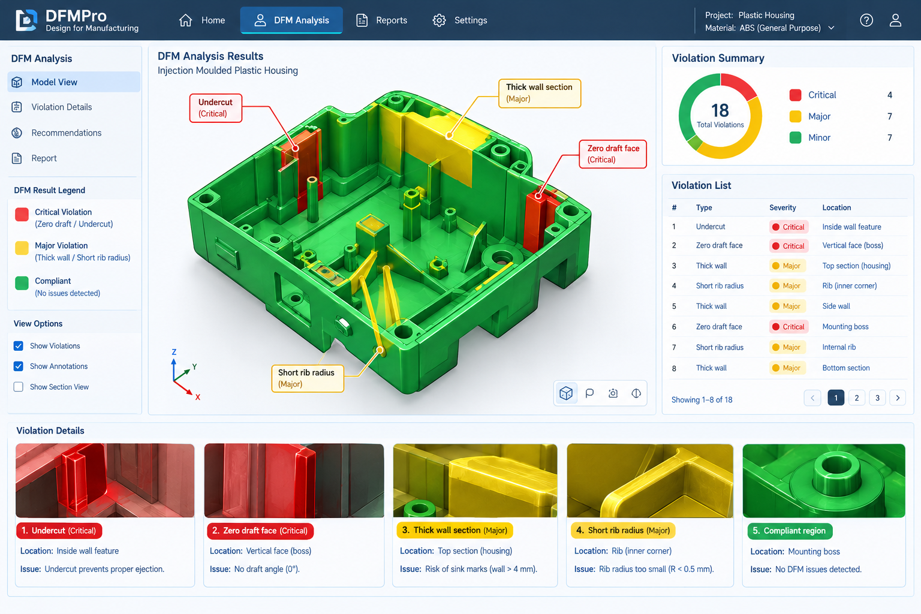
Task: Go to the next violation list page arrow
Action: [x=898, y=398]
